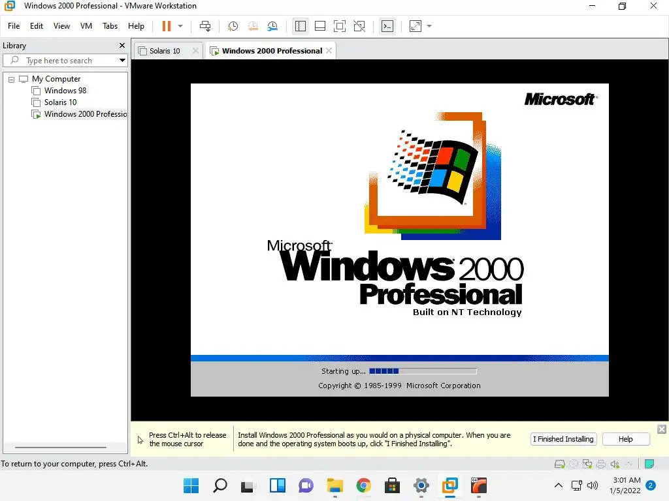669x501 pixels.
Task: Expand the stretch display dropdown arrow
Action: pos(429,26)
